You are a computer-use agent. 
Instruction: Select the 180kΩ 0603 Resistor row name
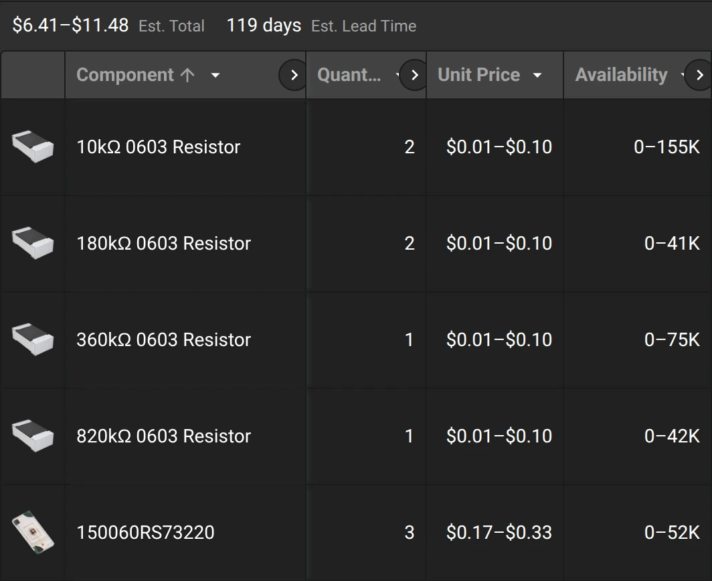tap(163, 244)
